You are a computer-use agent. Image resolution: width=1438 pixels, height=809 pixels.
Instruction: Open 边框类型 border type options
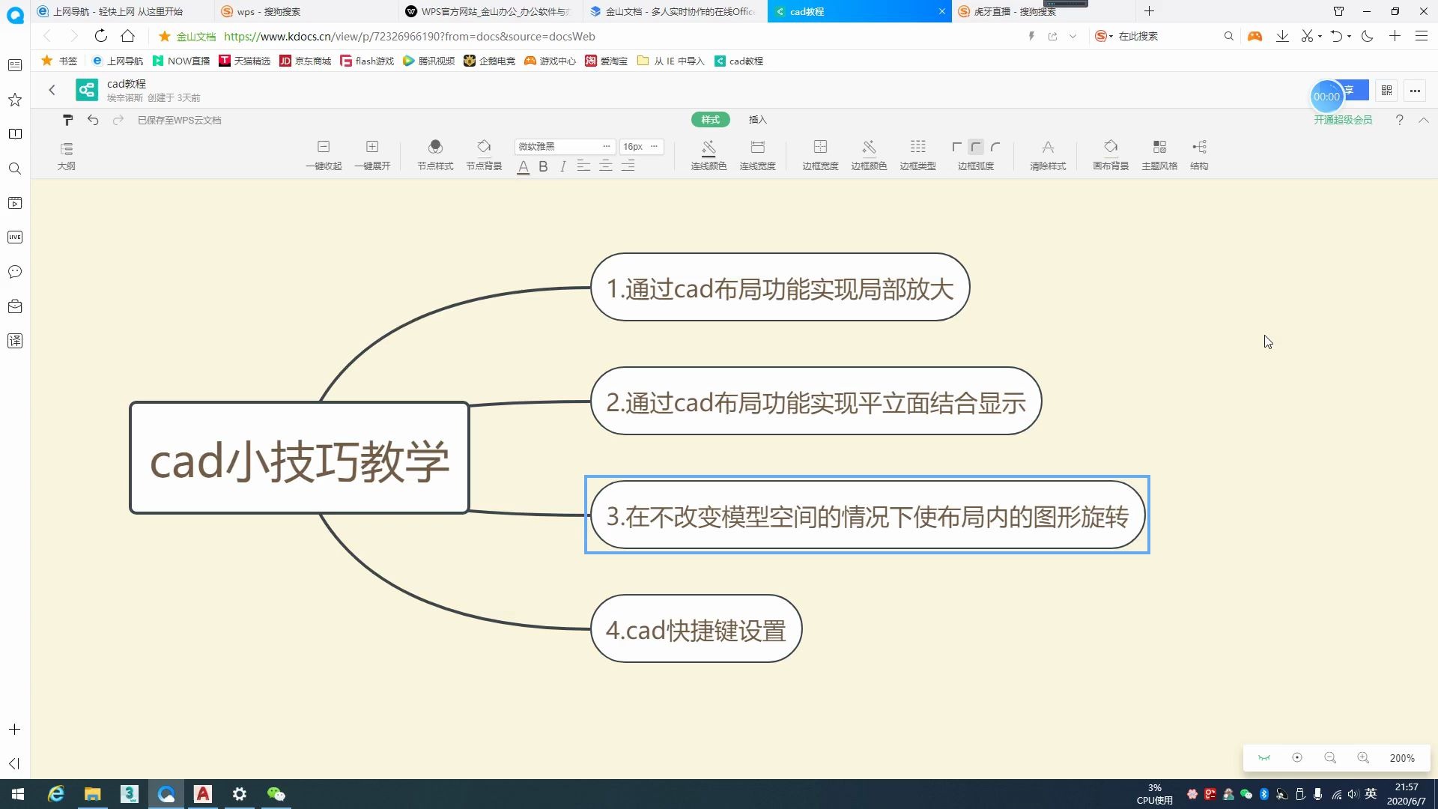click(917, 156)
